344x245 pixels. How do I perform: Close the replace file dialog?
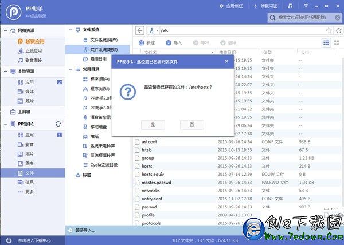(226, 61)
